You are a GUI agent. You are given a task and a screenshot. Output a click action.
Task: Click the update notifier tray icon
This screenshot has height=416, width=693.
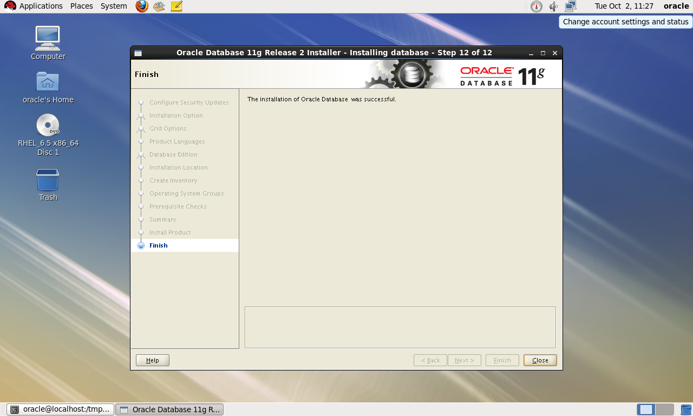pos(536,6)
